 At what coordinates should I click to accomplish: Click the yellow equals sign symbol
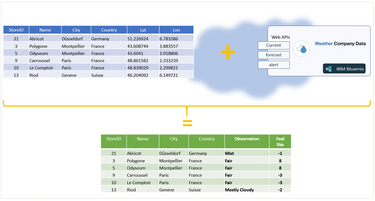188,123
